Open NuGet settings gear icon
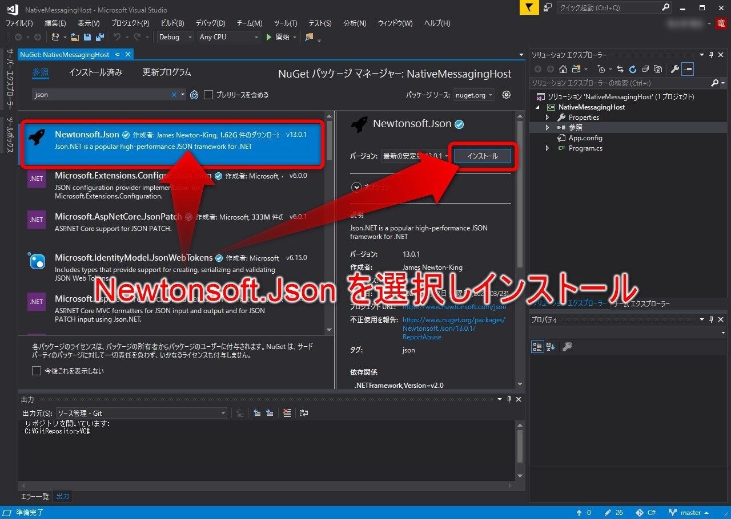Screen dimensions: 731x519 click(506, 95)
